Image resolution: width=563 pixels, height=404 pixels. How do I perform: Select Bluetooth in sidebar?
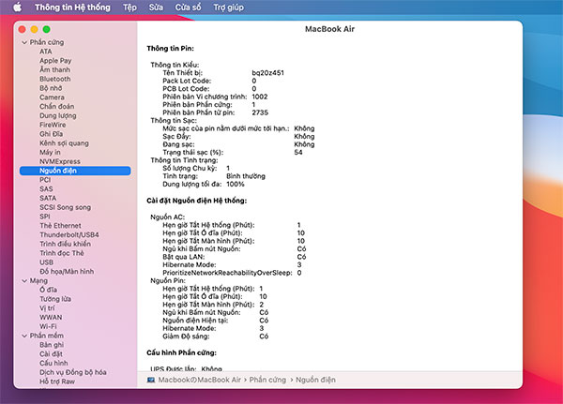click(55, 79)
